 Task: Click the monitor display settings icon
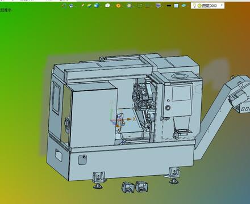pos(158,6)
